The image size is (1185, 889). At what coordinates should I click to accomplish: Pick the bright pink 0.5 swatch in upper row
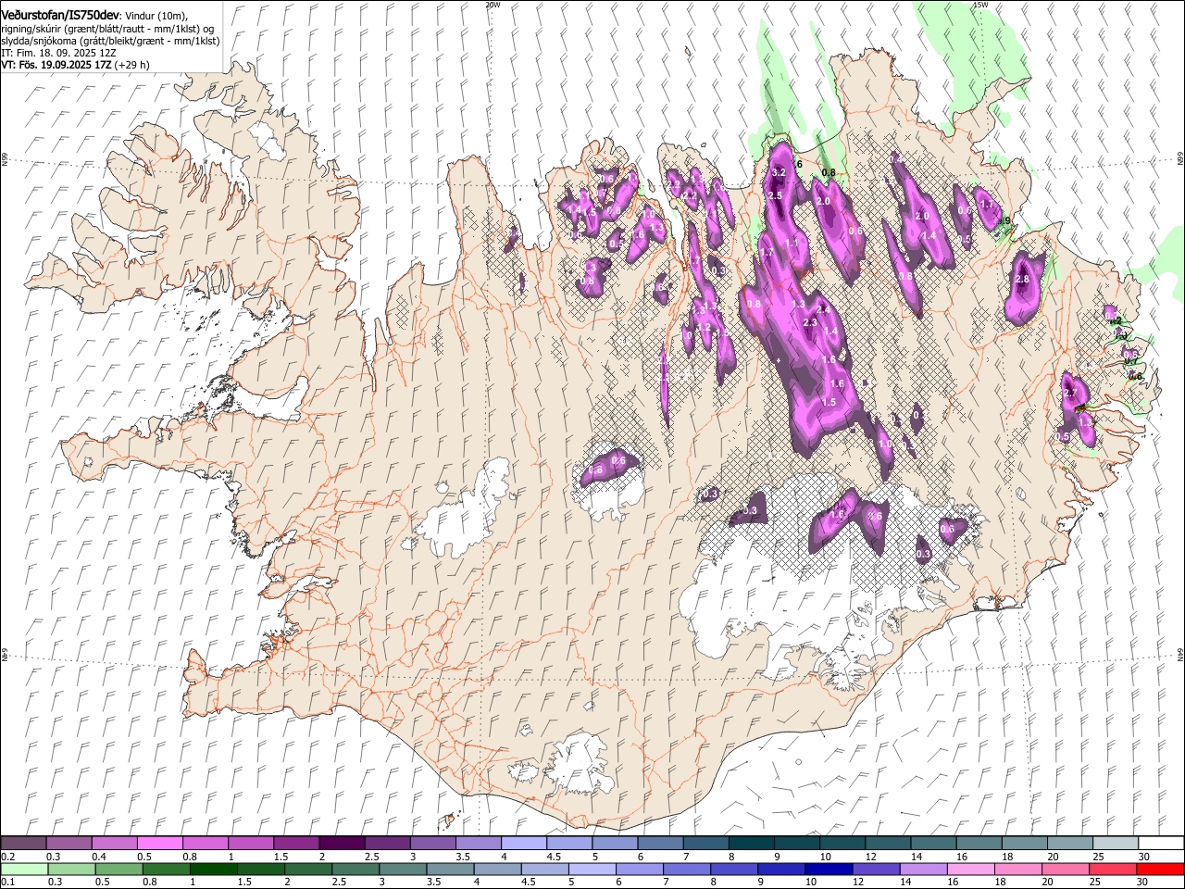click(x=159, y=844)
